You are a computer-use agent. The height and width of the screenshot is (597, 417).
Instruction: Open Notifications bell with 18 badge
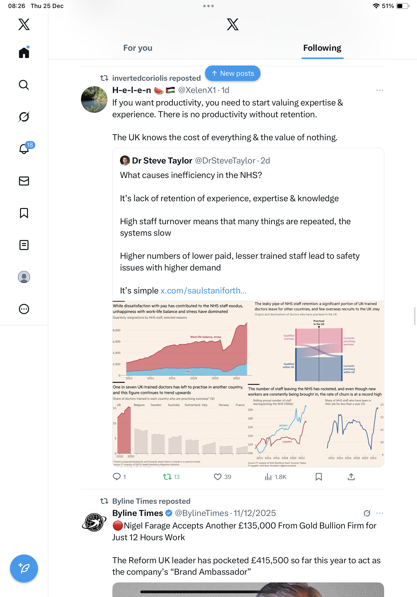click(x=24, y=149)
